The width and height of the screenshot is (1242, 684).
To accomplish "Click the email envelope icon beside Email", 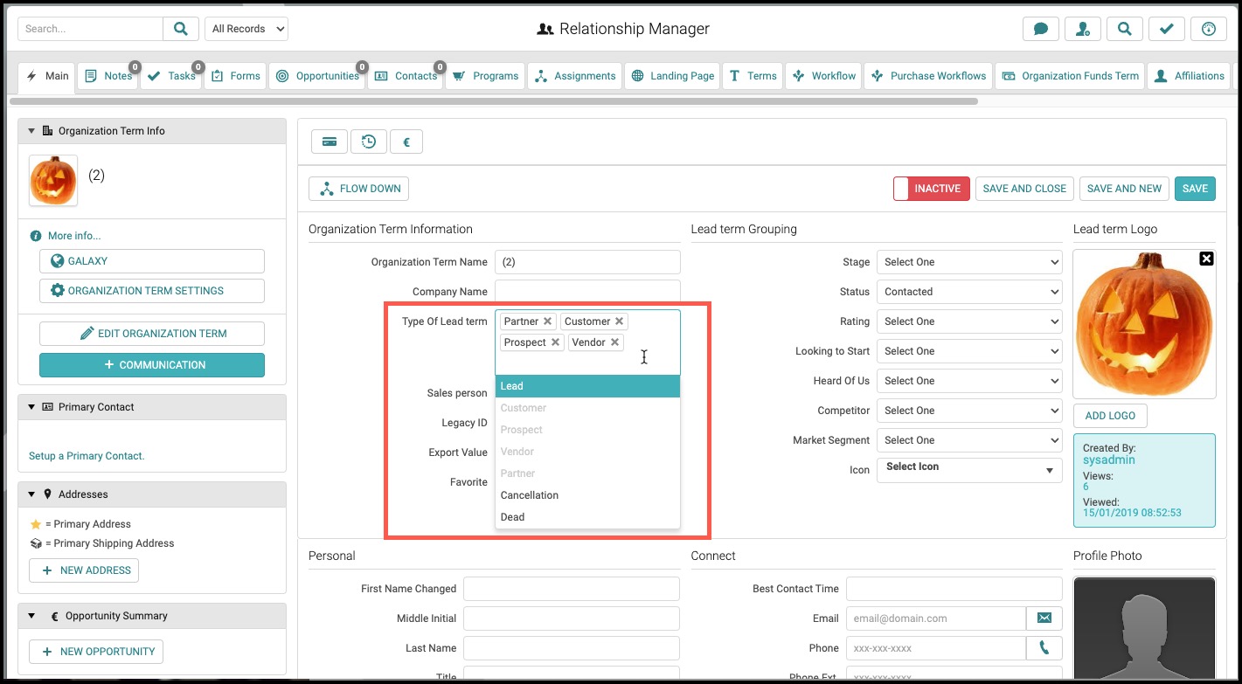I will click(x=1044, y=618).
